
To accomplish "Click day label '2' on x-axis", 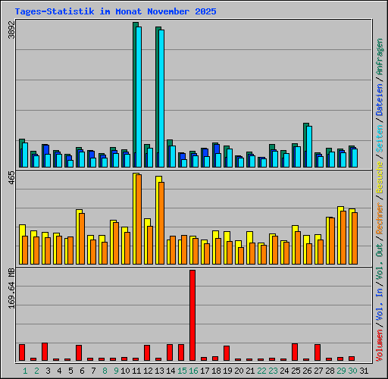I will [x=36, y=371].
